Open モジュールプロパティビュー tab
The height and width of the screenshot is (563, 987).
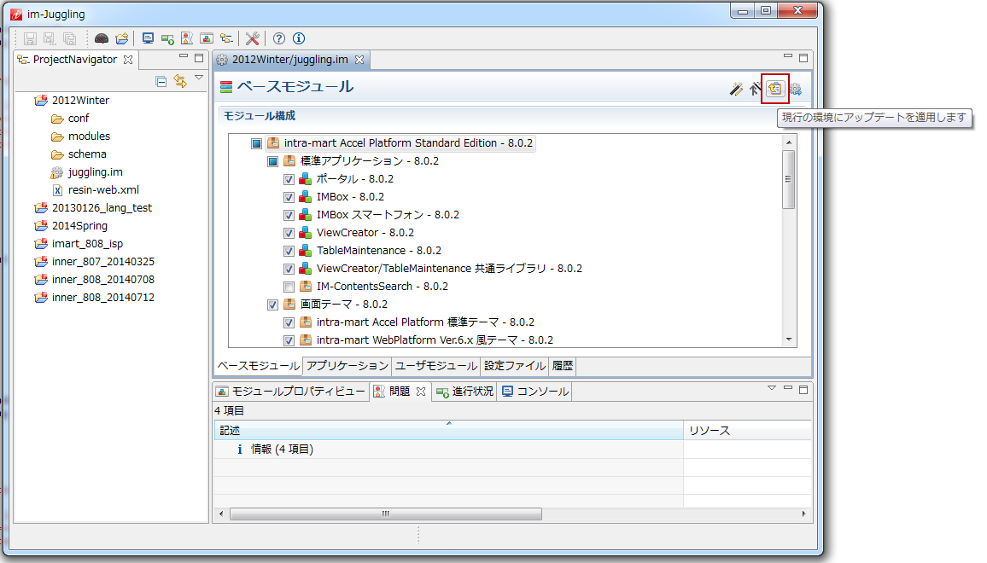pyautogui.click(x=291, y=392)
